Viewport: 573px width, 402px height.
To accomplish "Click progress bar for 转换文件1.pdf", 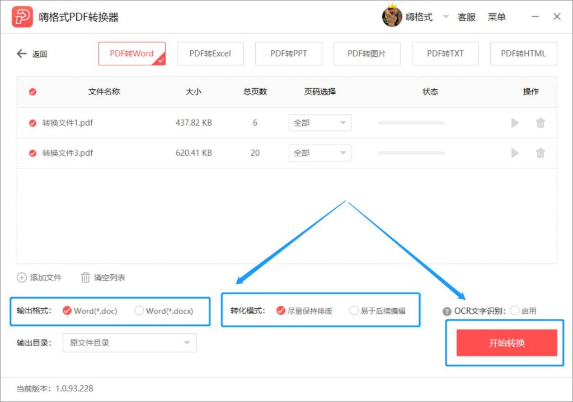I will pos(411,123).
